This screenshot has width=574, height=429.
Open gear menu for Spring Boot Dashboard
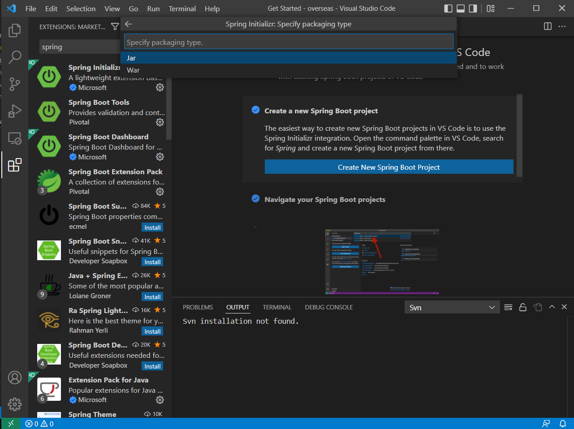160,157
